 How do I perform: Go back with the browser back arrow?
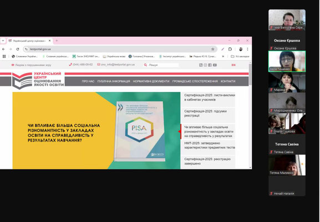pyautogui.click(x=3, y=49)
